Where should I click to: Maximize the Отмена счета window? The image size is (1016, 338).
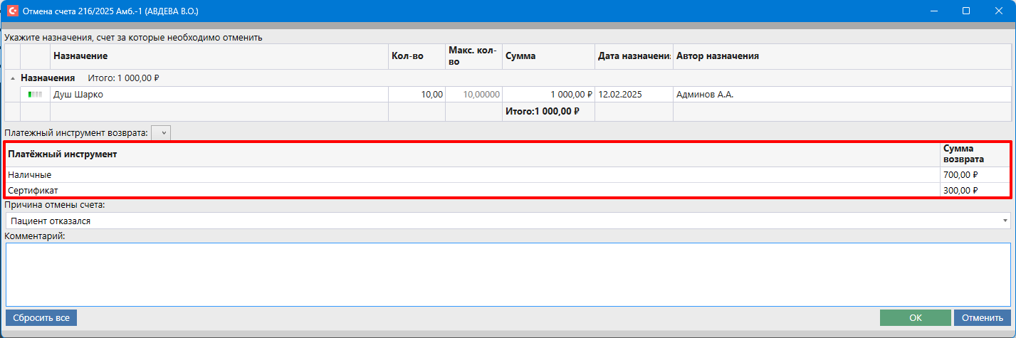[x=966, y=11]
